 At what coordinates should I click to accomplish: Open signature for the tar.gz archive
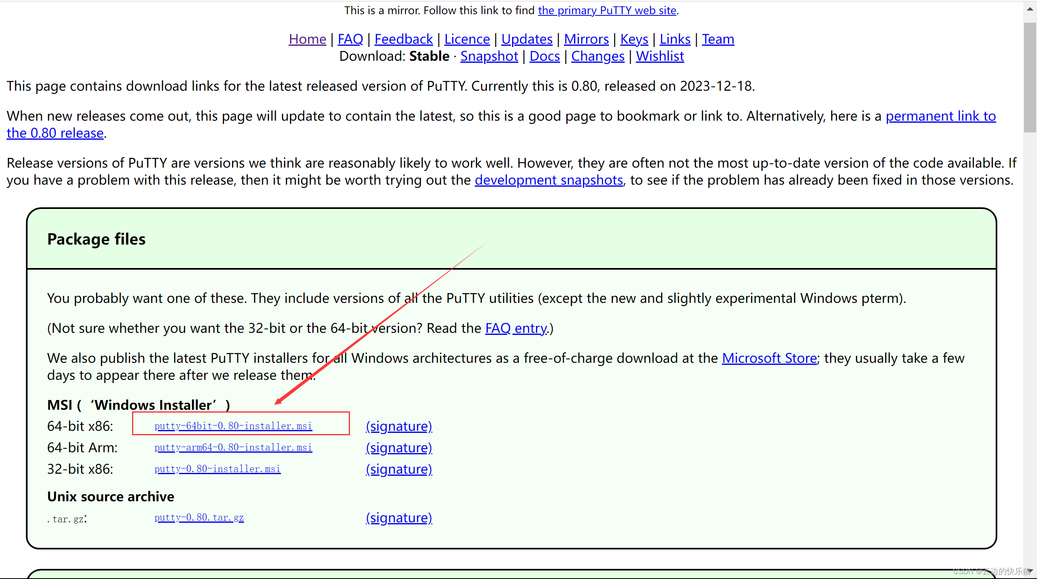(399, 518)
